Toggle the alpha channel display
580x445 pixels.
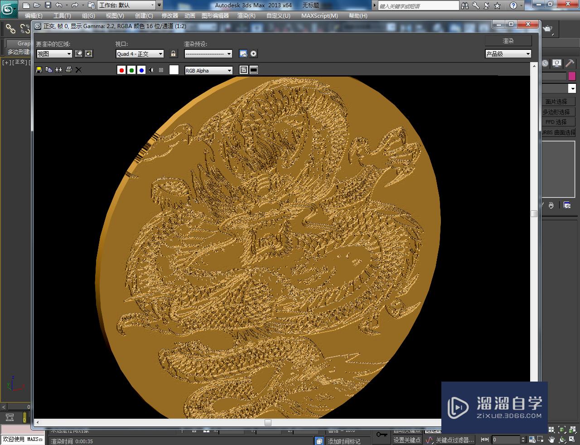151,70
